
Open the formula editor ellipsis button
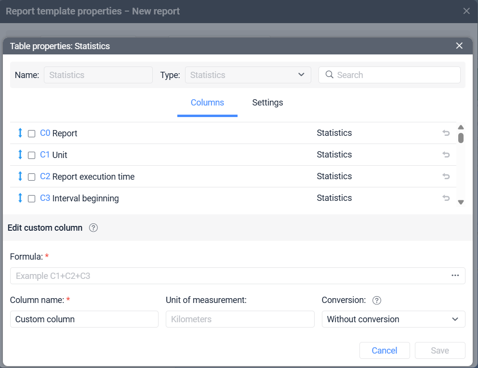tap(455, 276)
